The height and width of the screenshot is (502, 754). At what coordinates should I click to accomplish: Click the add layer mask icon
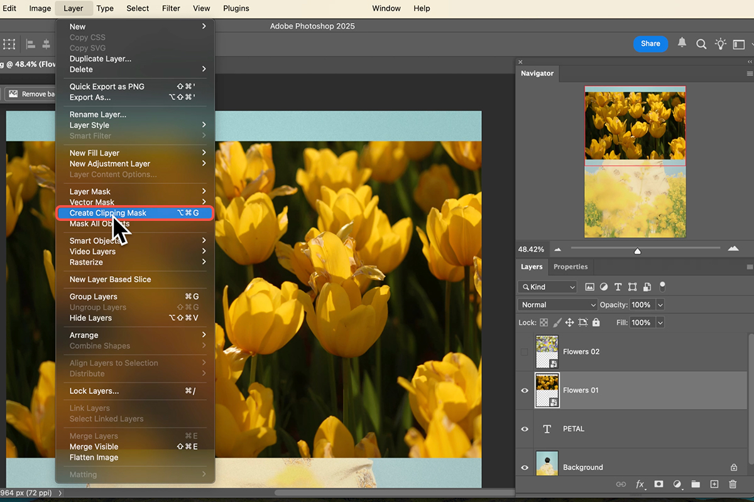(658, 484)
